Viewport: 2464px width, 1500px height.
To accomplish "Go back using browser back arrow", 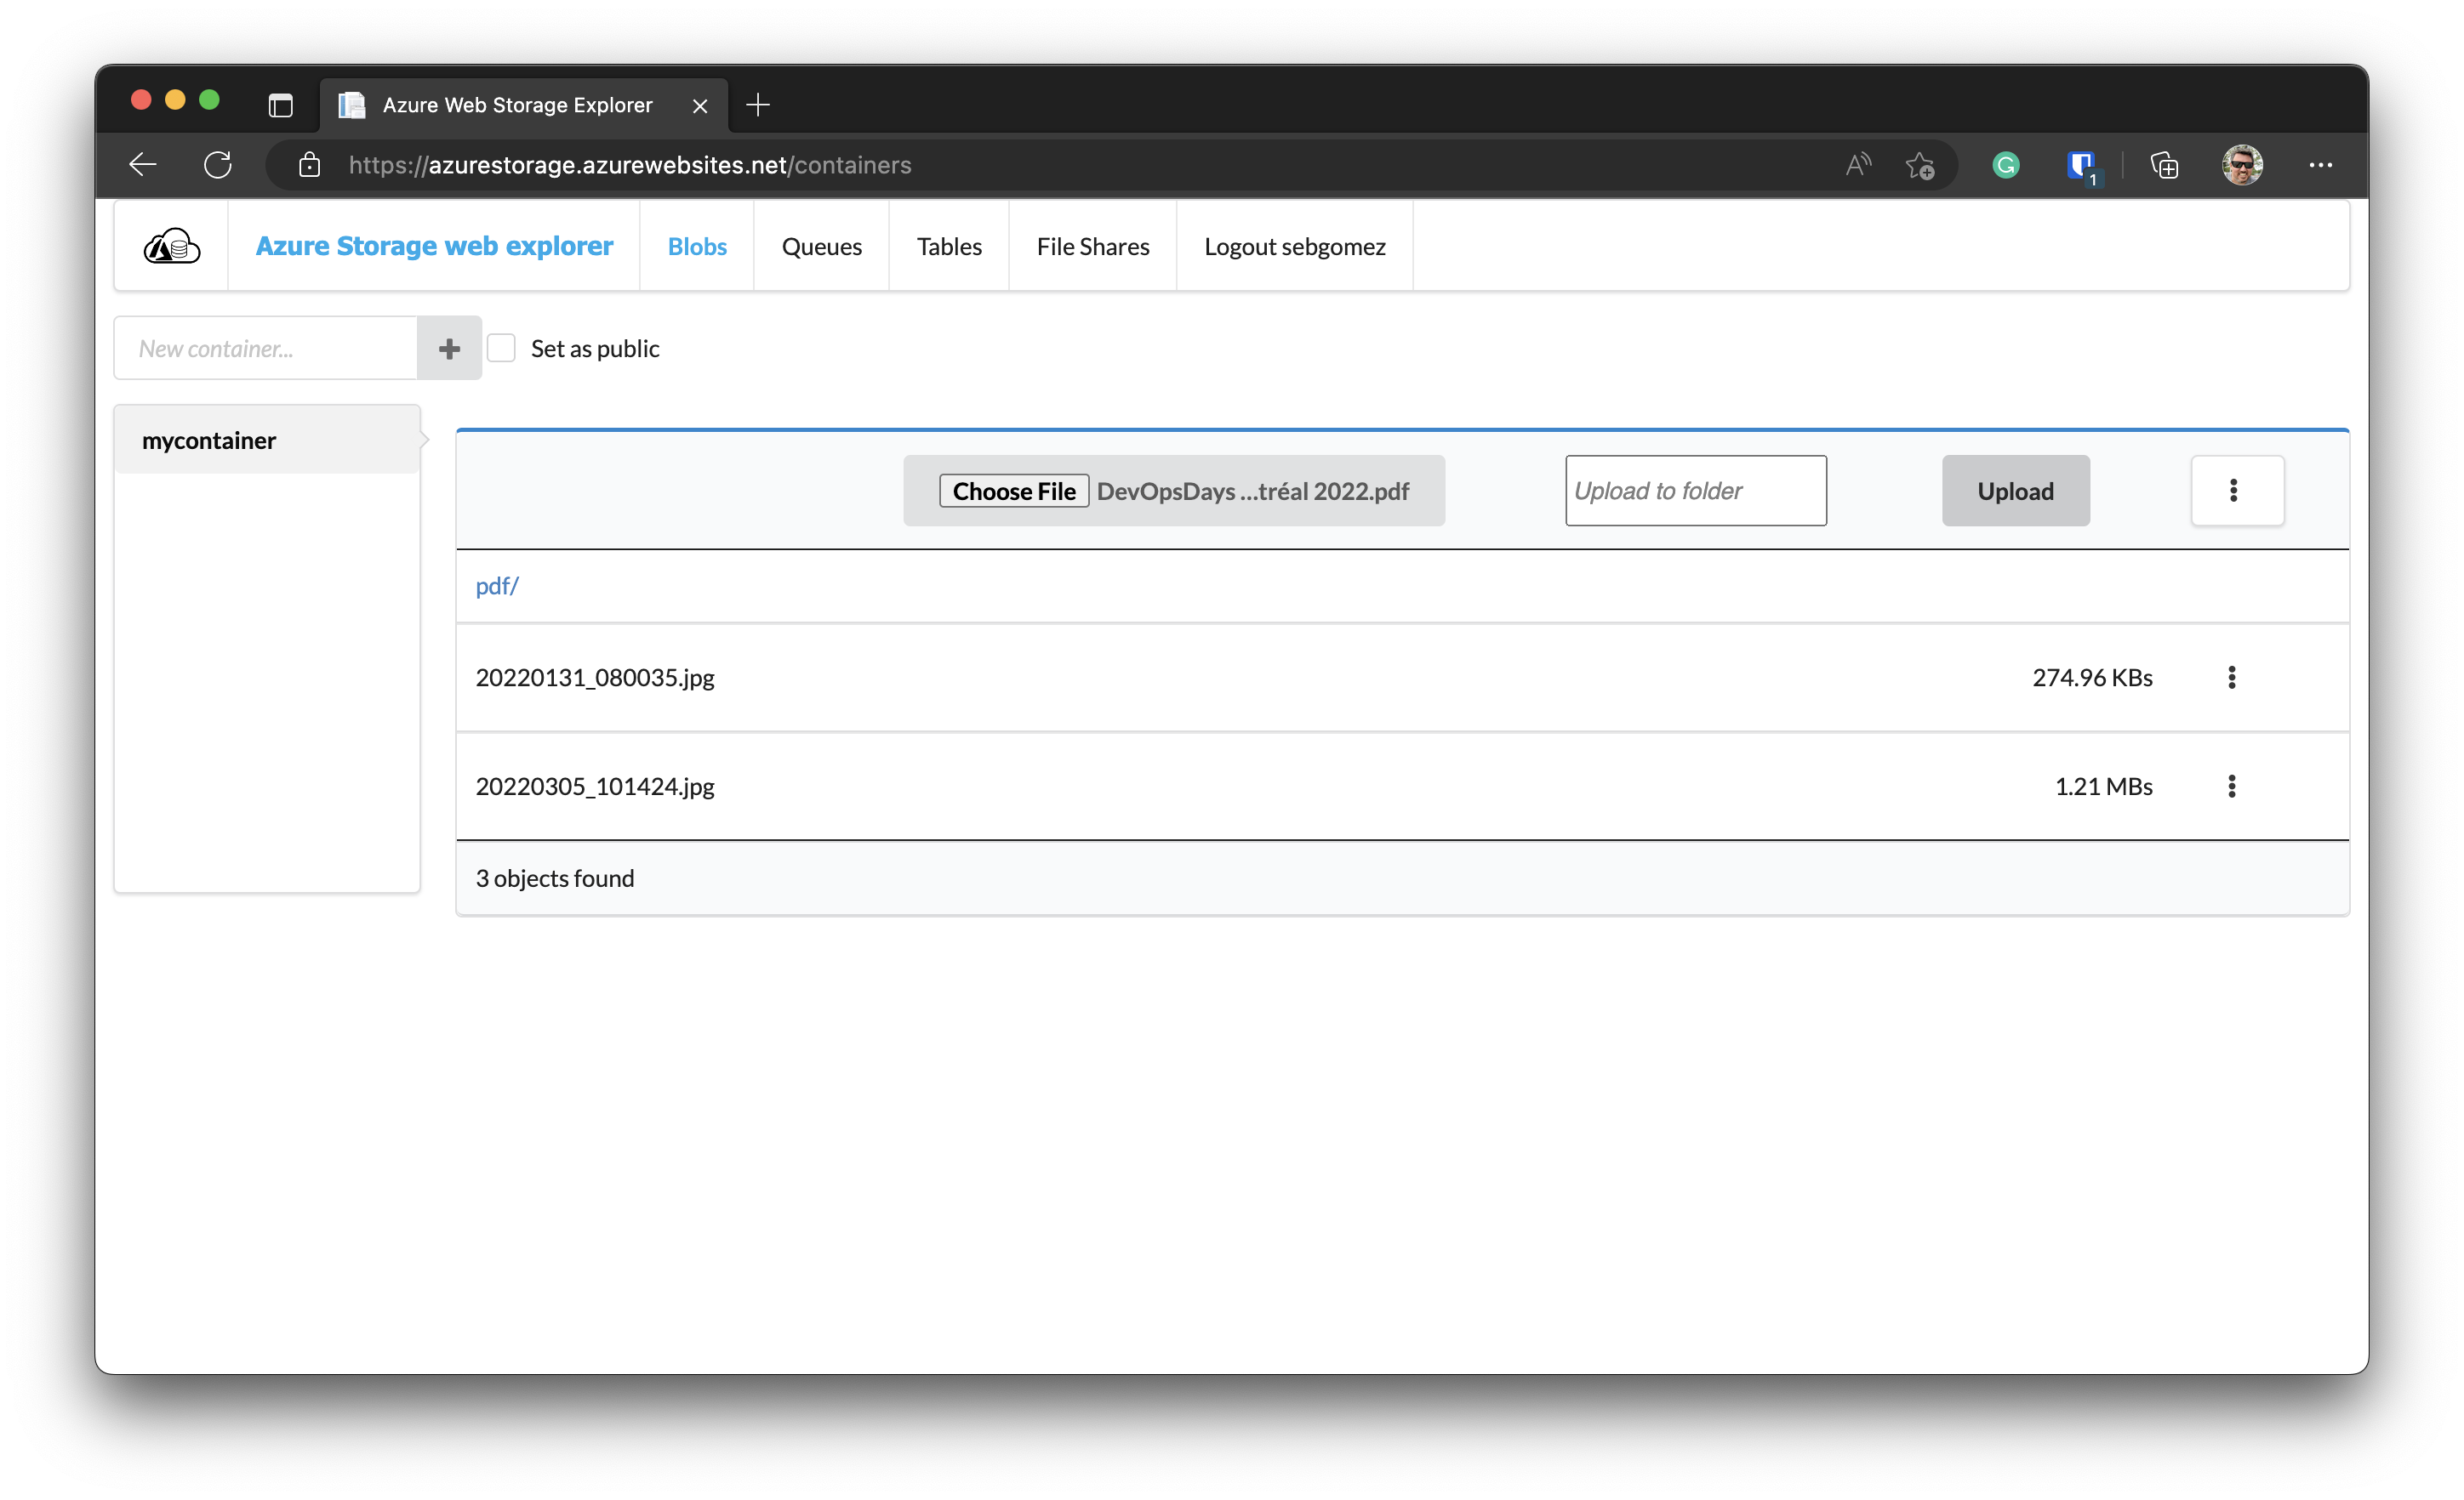I will click(x=143, y=165).
